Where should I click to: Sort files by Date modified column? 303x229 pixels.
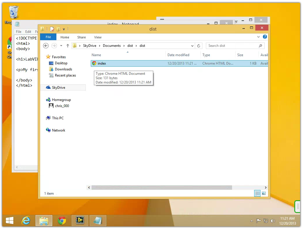[178, 55]
